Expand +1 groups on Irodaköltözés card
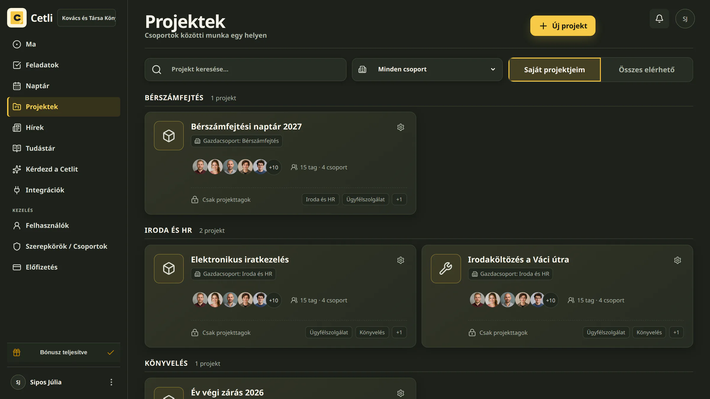 (676, 332)
